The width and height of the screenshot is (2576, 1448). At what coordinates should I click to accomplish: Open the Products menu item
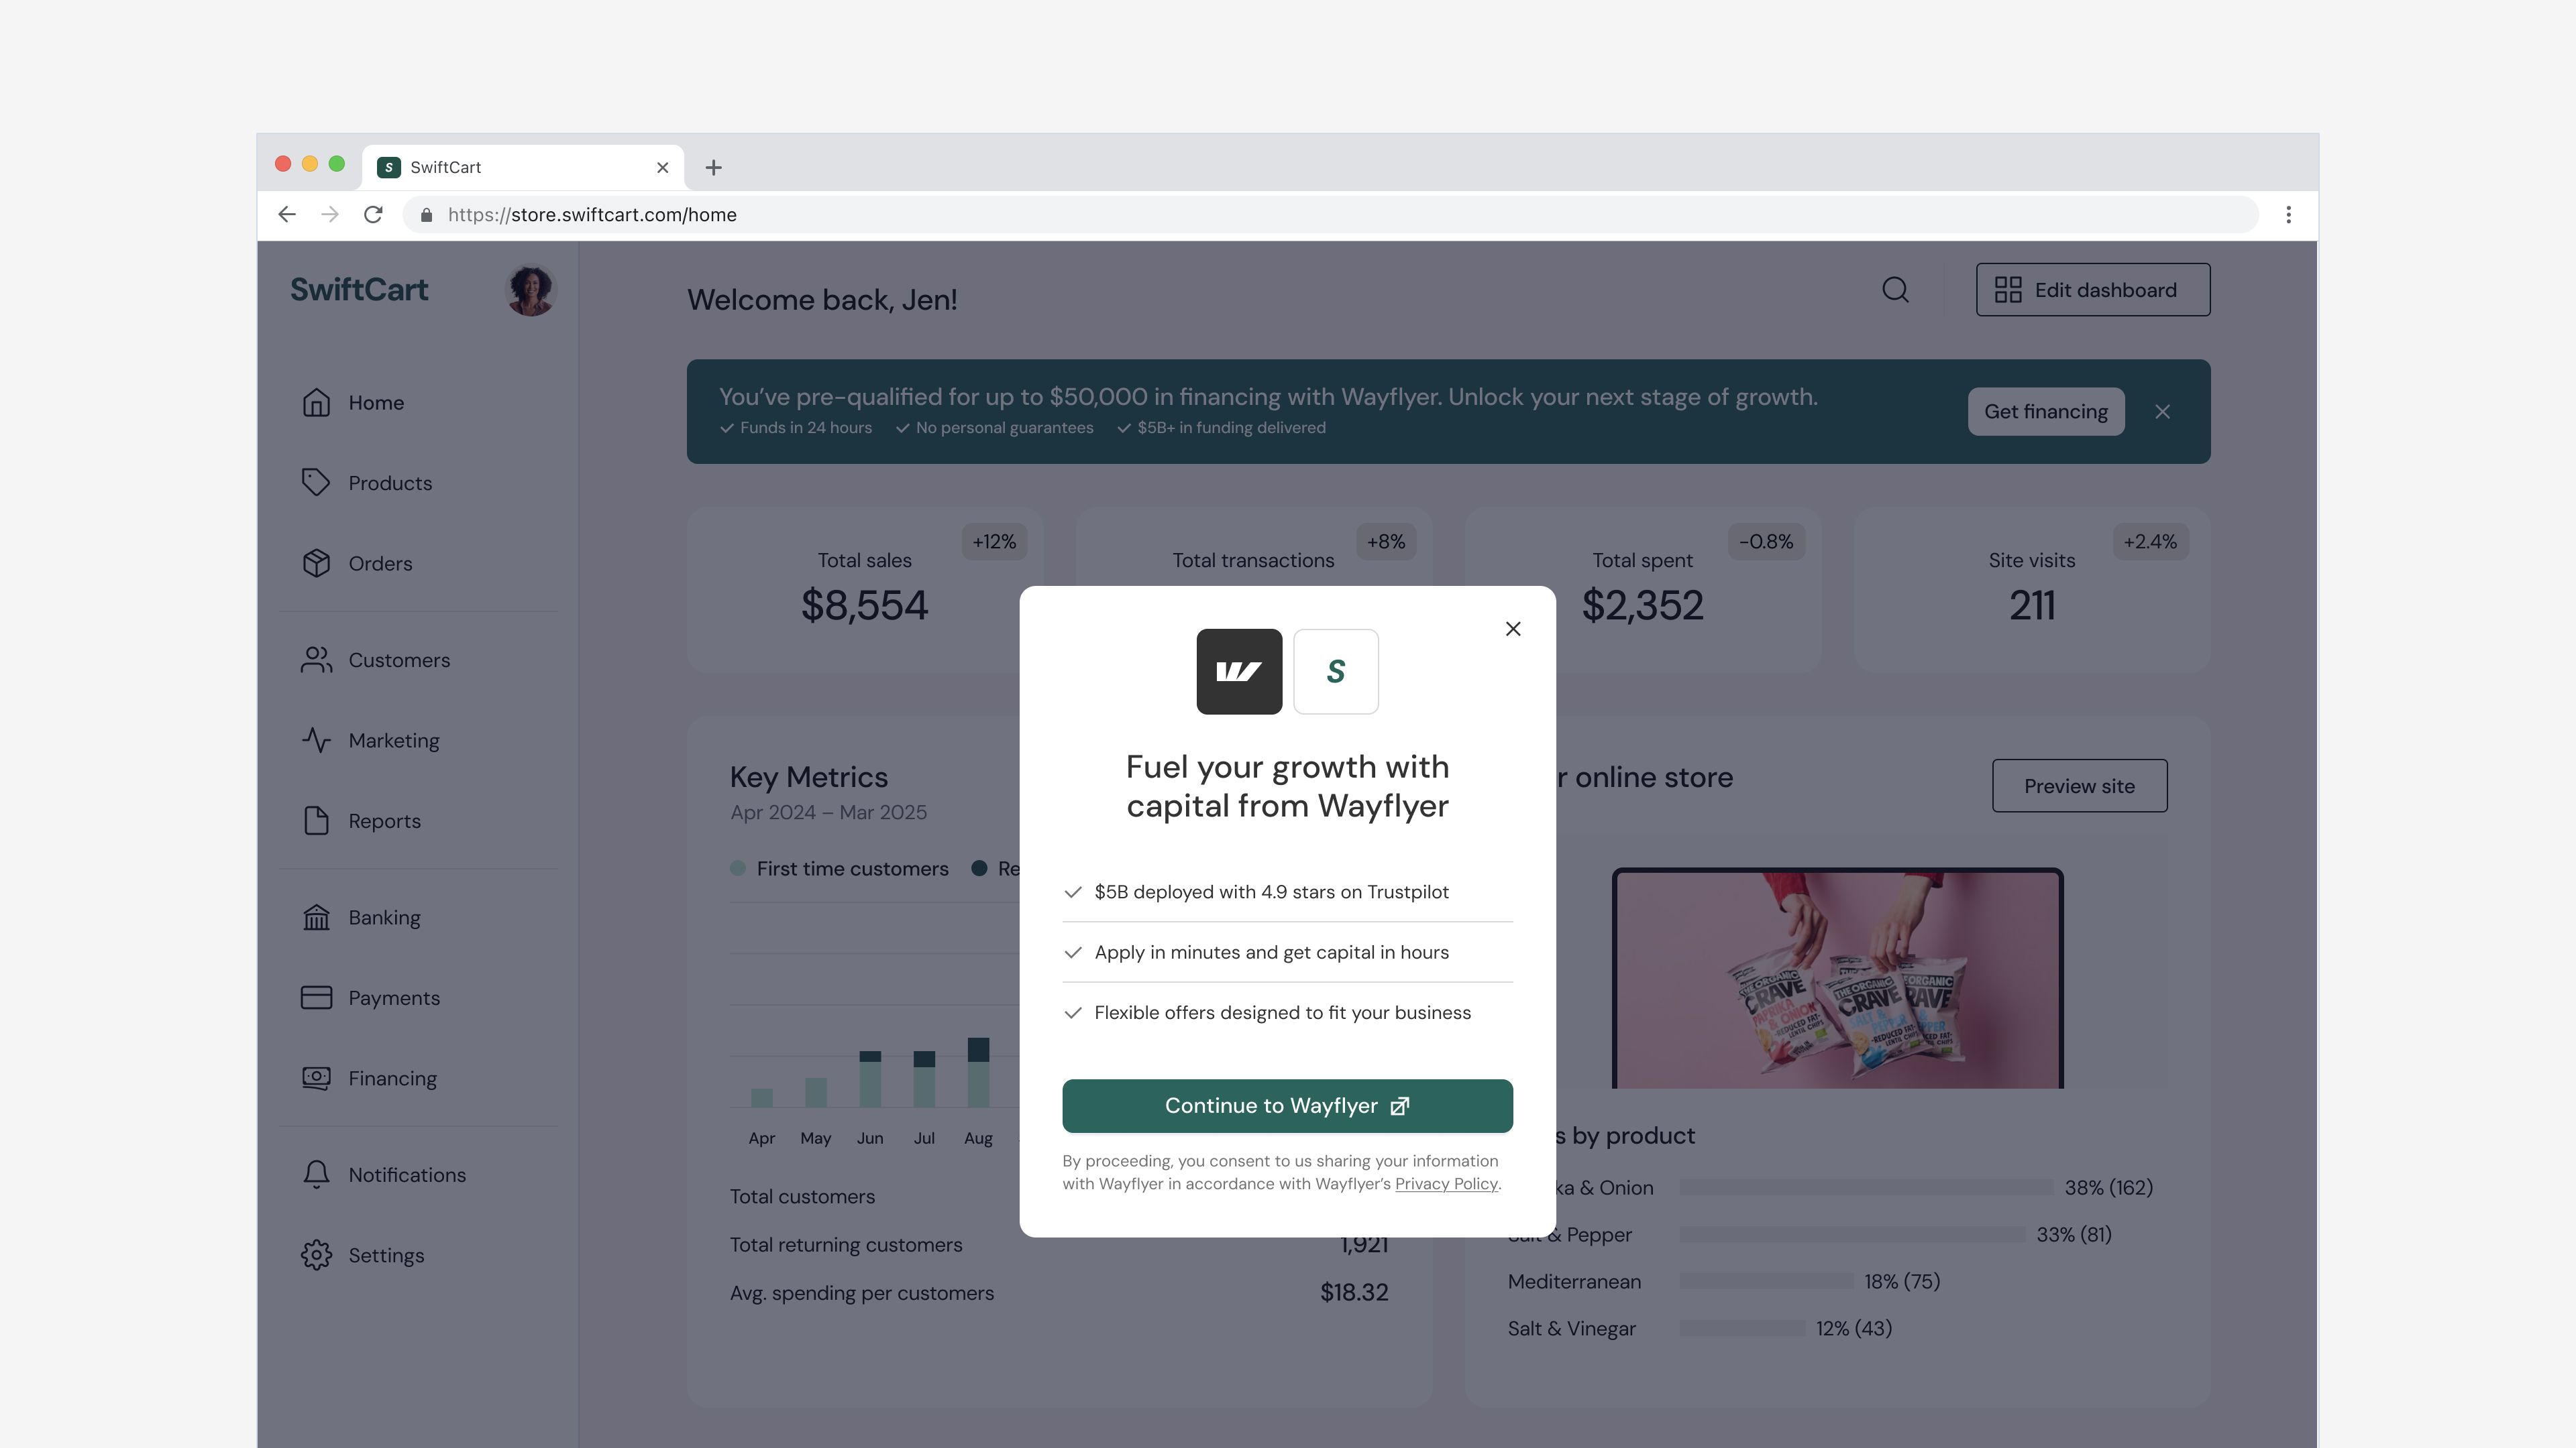(x=390, y=483)
